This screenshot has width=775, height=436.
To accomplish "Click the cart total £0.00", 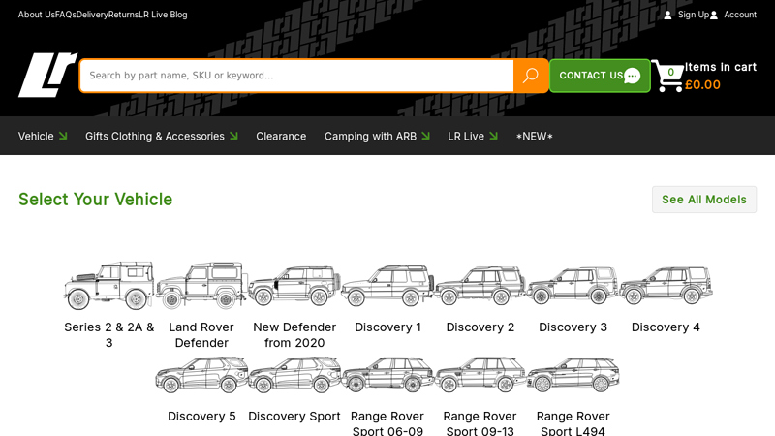I will pos(702,84).
